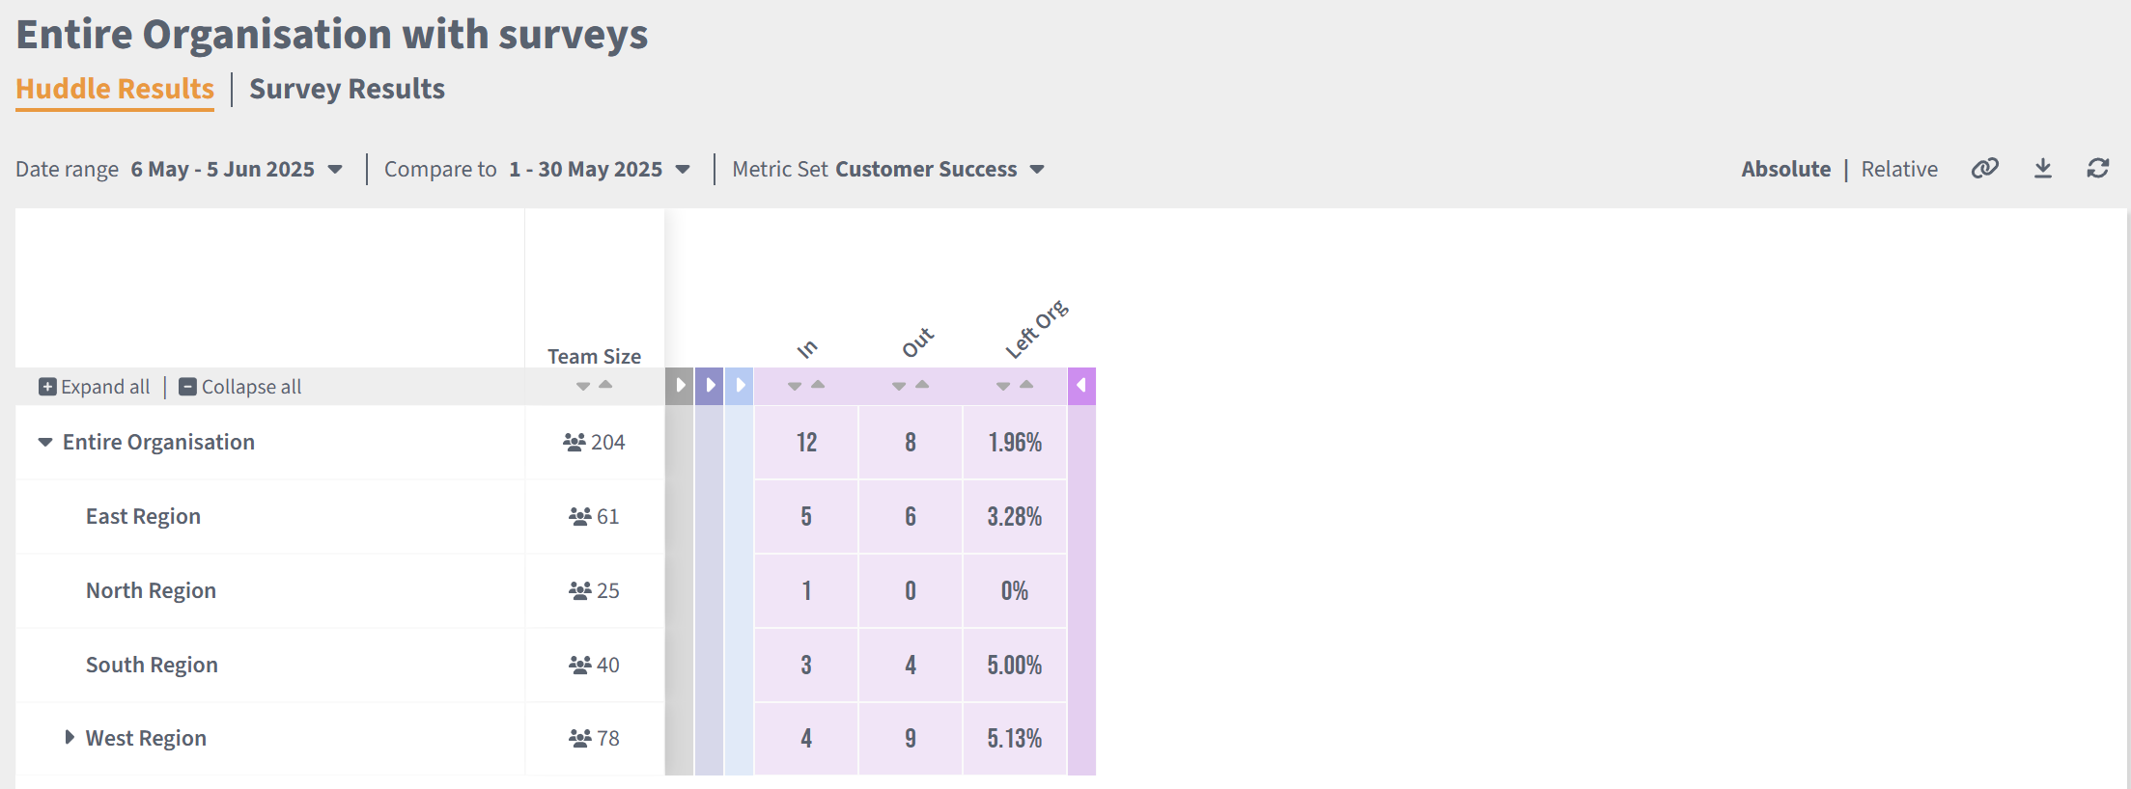Click the refresh icon
2131x789 pixels.
click(2097, 169)
